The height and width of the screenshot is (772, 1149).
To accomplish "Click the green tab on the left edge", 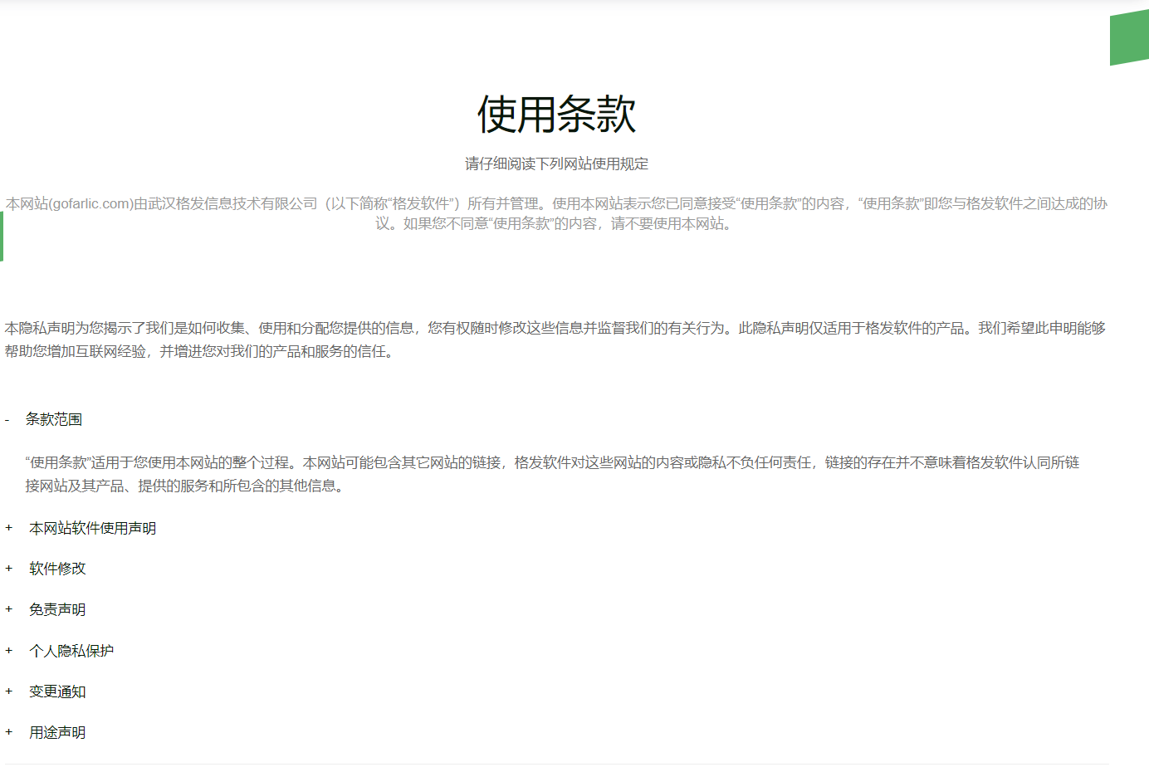I will (x=2, y=236).
